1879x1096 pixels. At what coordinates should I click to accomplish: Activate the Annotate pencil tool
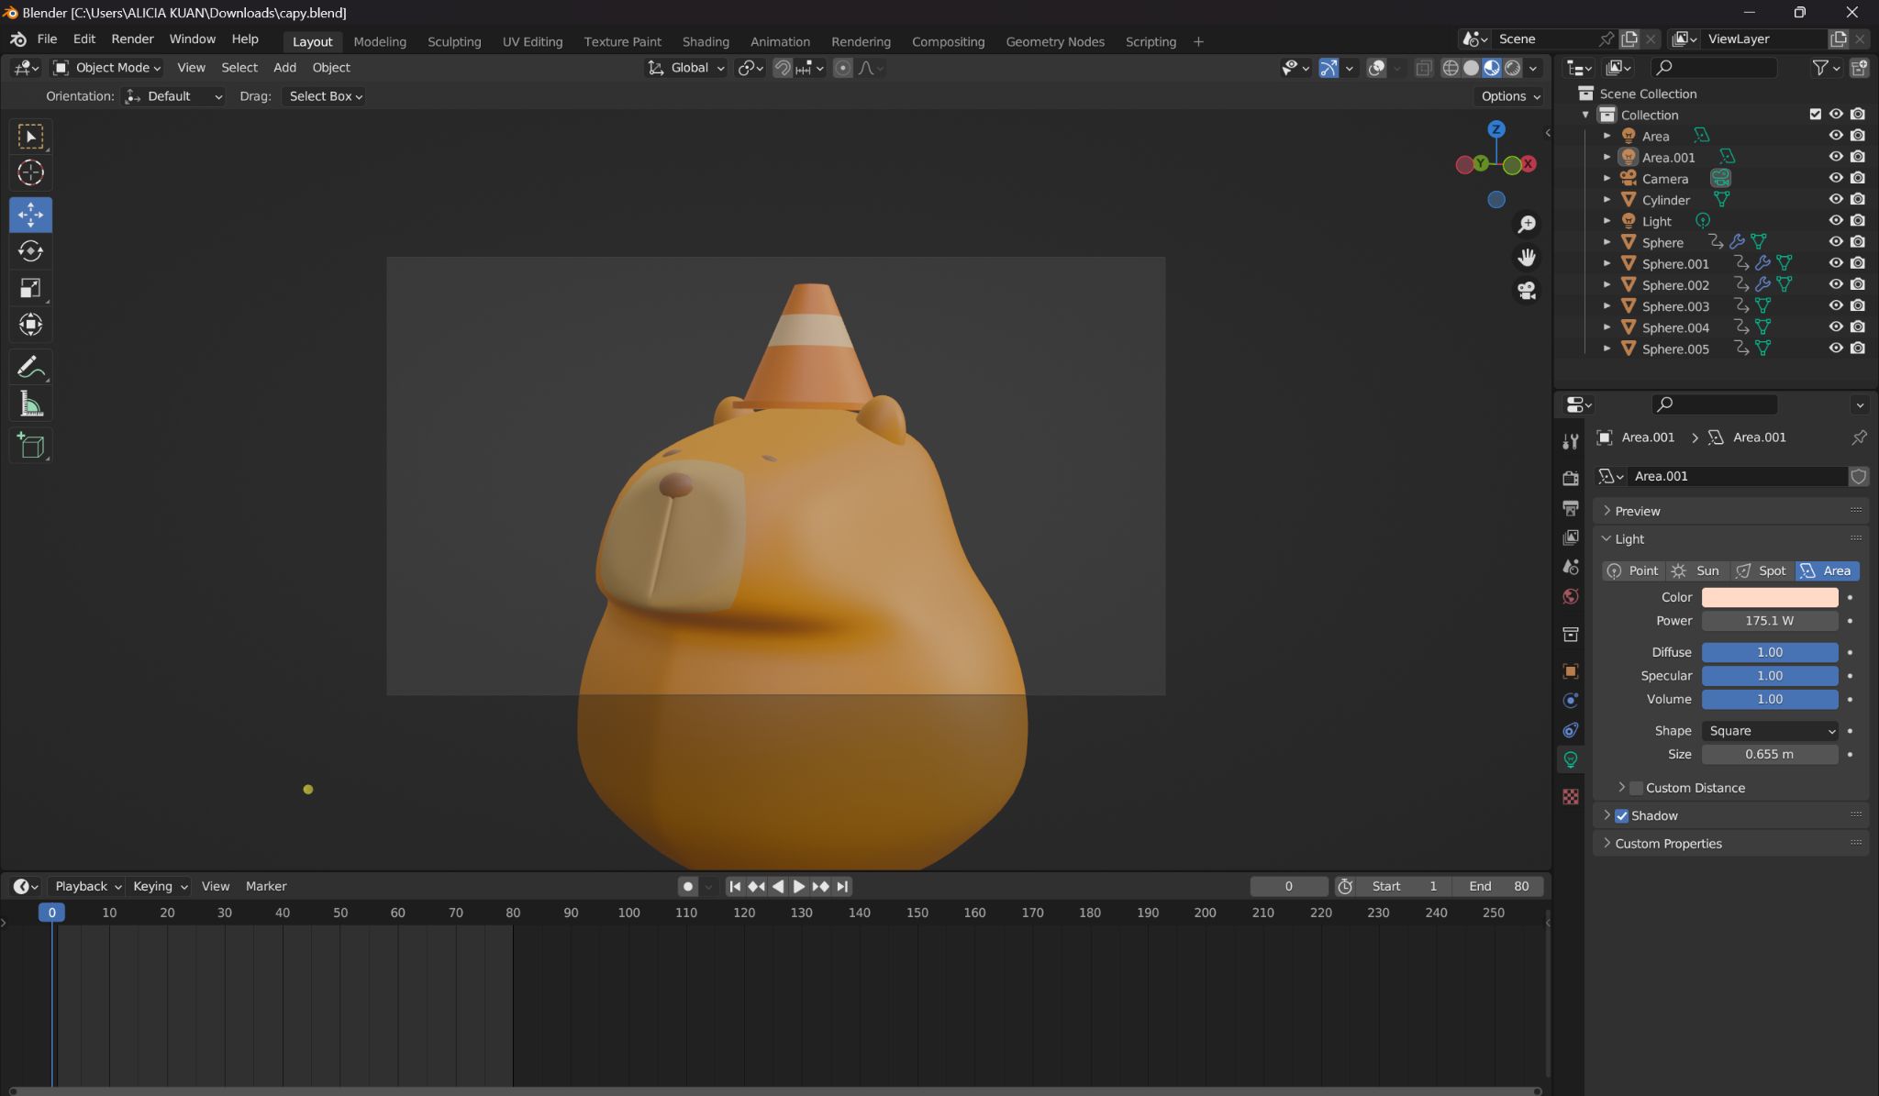point(30,367)
